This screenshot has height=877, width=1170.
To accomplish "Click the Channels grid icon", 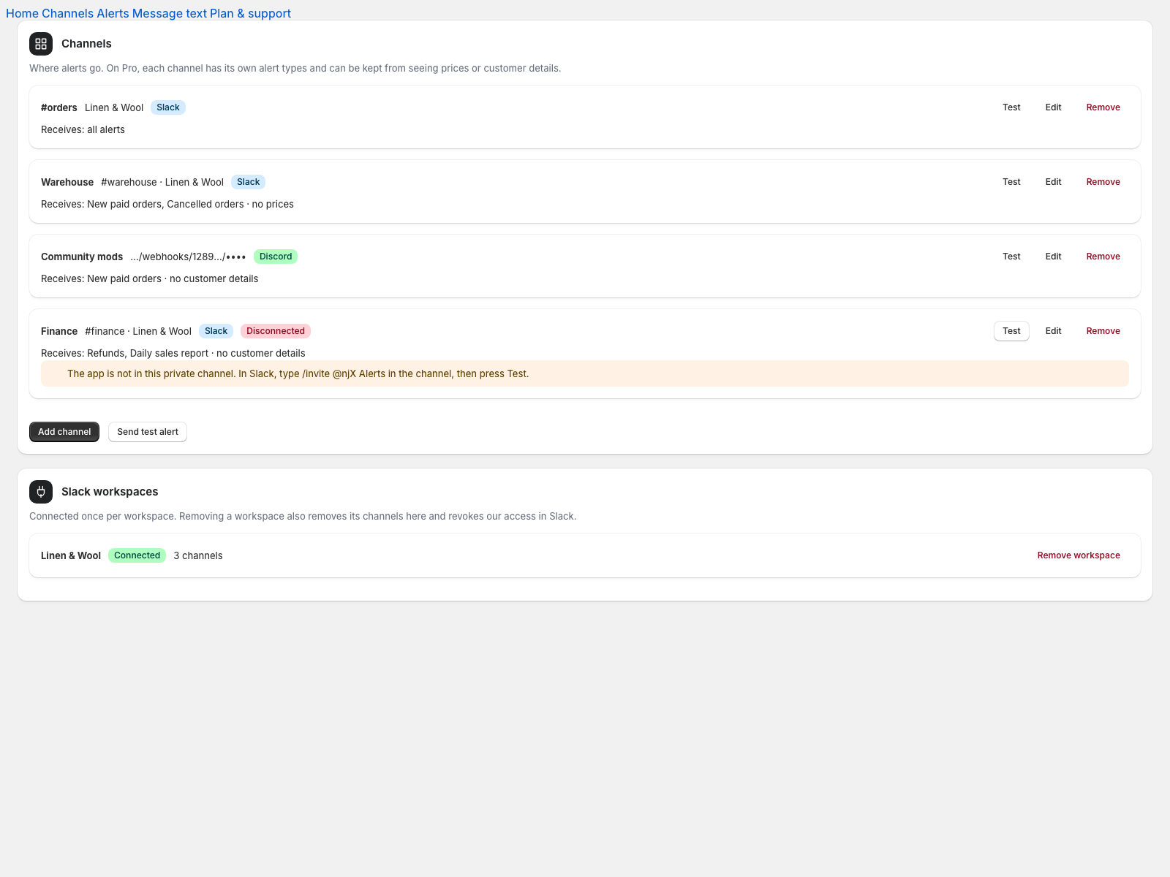I will (x=41, y=44).
